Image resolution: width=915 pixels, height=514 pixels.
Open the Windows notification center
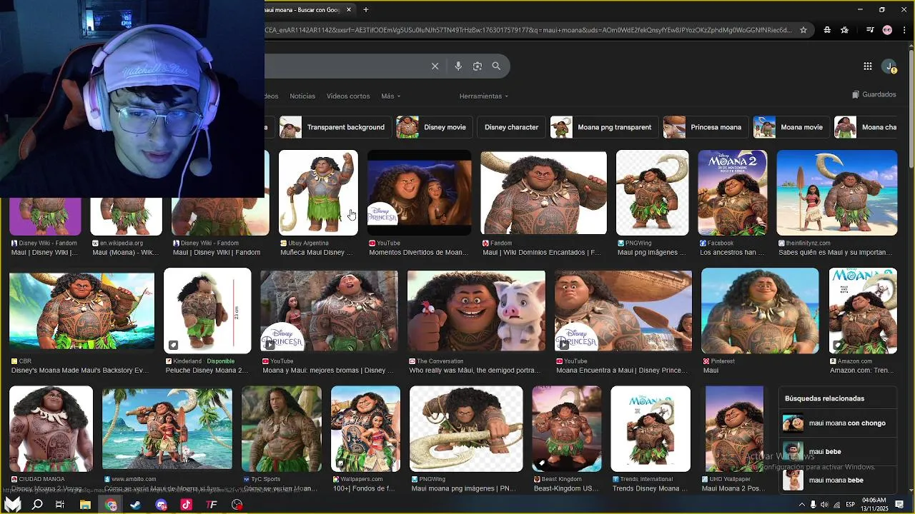(899, 505)
